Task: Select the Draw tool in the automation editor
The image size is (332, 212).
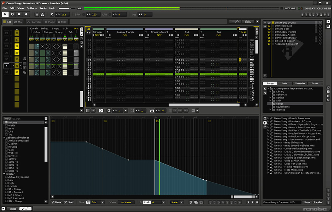Action: pos(57,202)
